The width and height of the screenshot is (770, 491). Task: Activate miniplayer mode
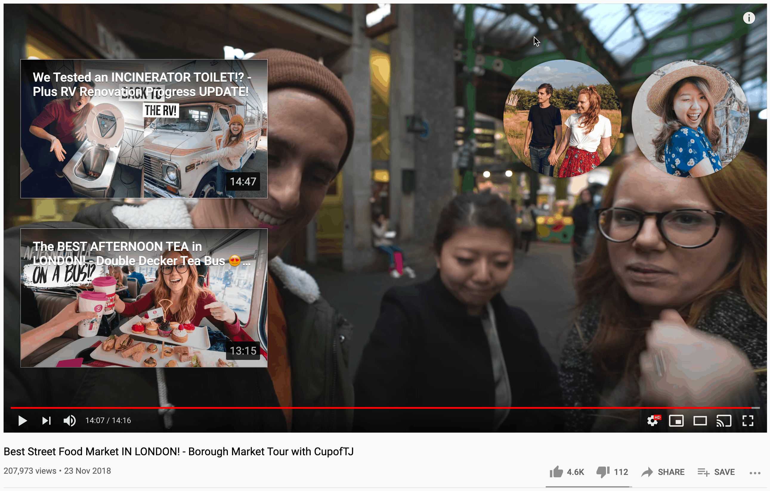tap(676, 421)
